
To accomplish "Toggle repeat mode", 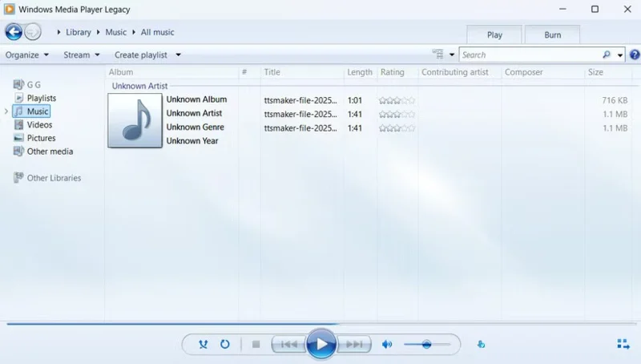I will point(225,344).
